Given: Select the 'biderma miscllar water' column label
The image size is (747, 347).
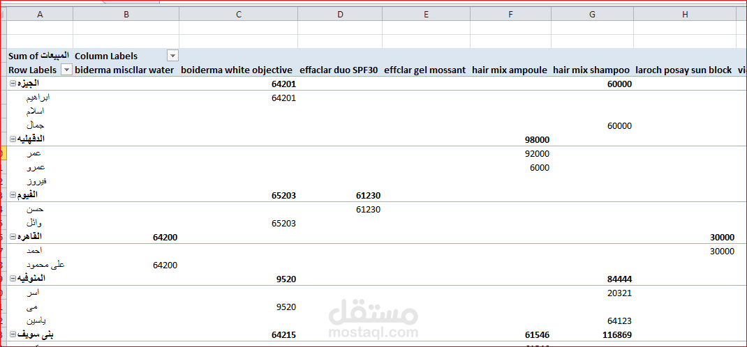Looking at the screenshot, I should (125, 70).
